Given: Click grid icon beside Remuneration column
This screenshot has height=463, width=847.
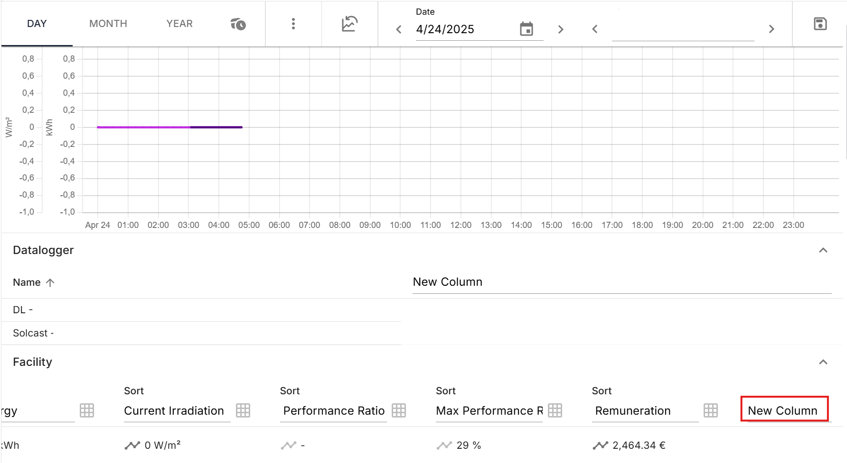Looking at the screenshot, I should pyautogui.click(x=710, y=410).
